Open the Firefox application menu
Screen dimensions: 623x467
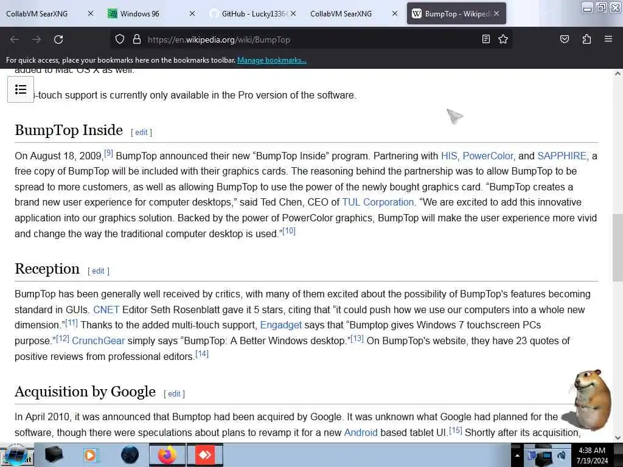[x=608, y=39]
